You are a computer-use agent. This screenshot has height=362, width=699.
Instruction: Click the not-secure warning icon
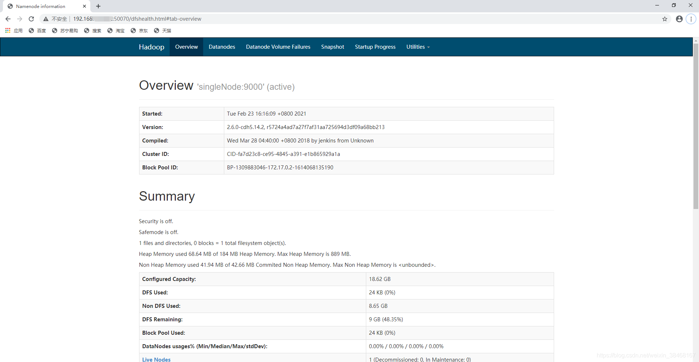click(46, 19)
